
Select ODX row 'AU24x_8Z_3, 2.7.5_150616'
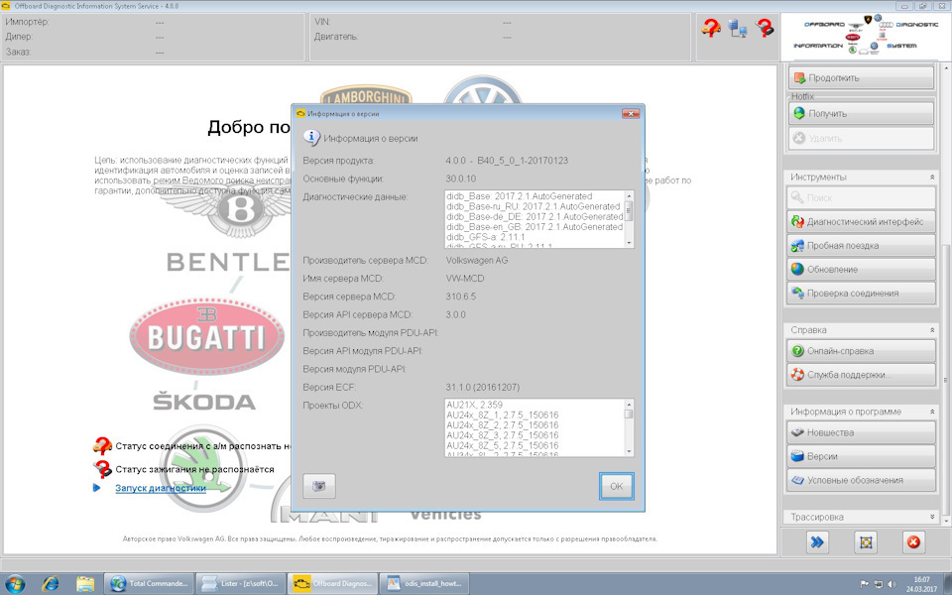click(x=502, y=435)
